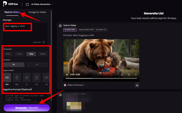Viewport: 182px width, 113px height.
Task: Select 1080p resolution
Action: (x=43, y=54)
